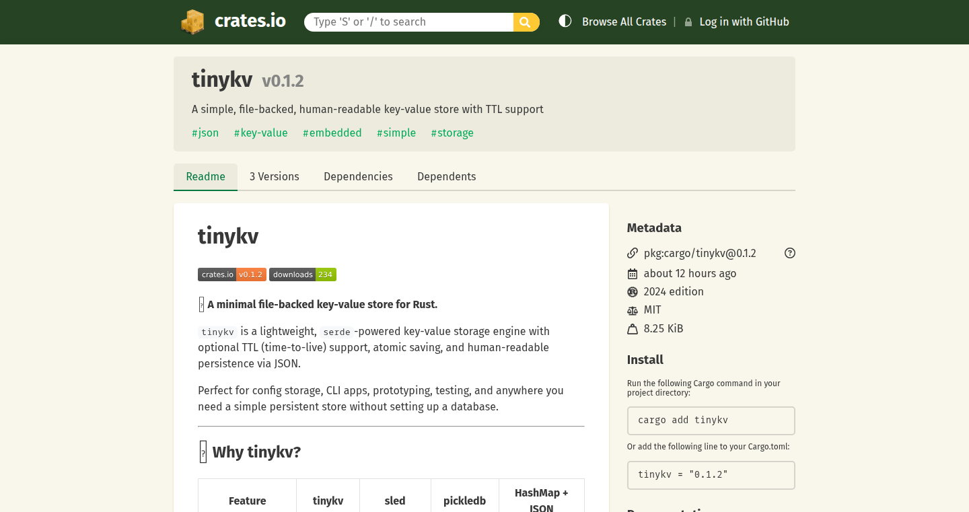Open the Dependencies tab
Viewport: 969px width, 512px height.
pyautogui.click(x=358, y=177)
